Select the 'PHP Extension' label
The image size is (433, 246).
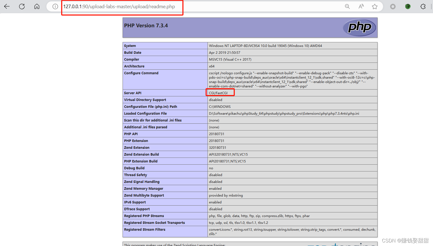[136, 141]
